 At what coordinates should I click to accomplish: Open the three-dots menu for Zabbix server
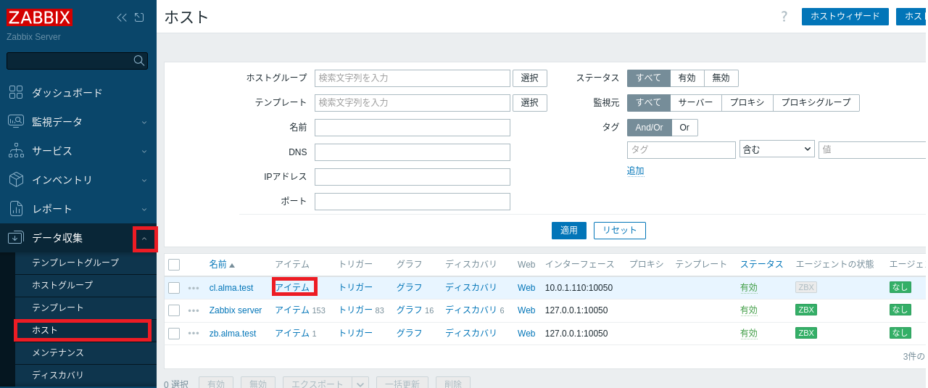(x=194, y=310)
